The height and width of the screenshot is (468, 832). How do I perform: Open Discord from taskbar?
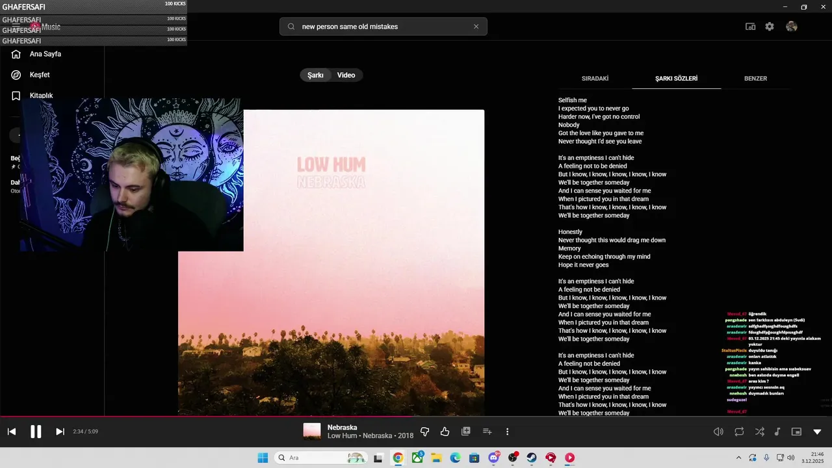[494, 458]
